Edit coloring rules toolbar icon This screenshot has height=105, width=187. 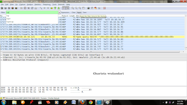(96, 8)
